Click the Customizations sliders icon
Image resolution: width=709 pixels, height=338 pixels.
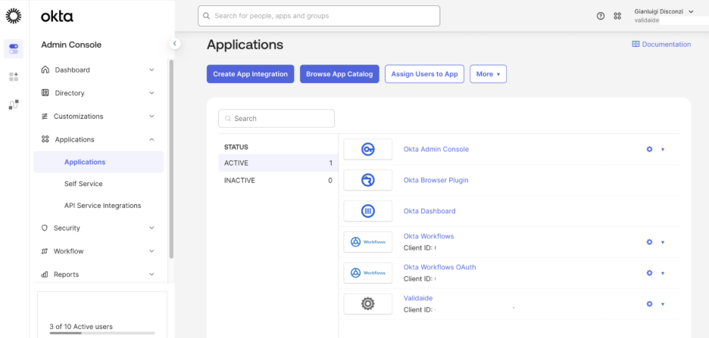point(44,116)
